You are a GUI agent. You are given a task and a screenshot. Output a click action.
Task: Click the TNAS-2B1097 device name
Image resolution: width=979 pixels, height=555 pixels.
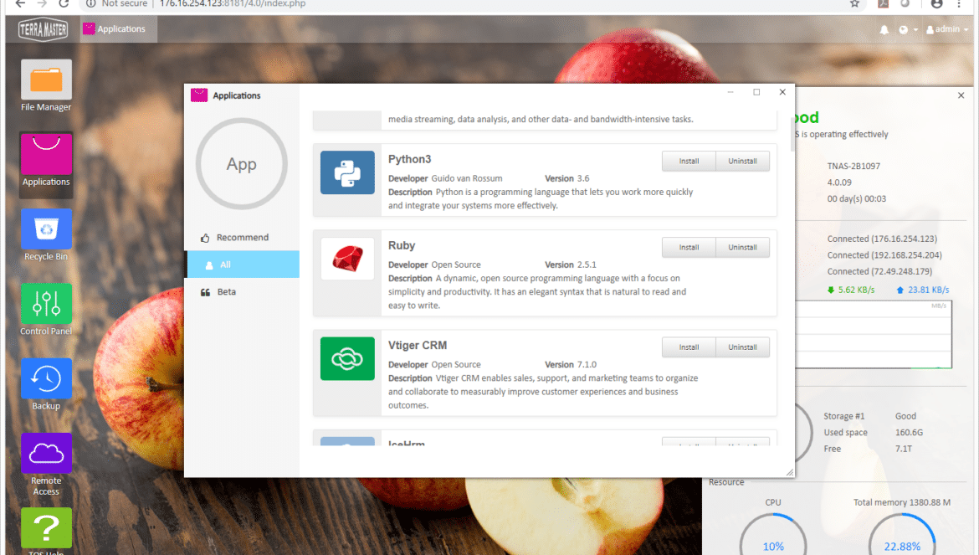(853, 166)
